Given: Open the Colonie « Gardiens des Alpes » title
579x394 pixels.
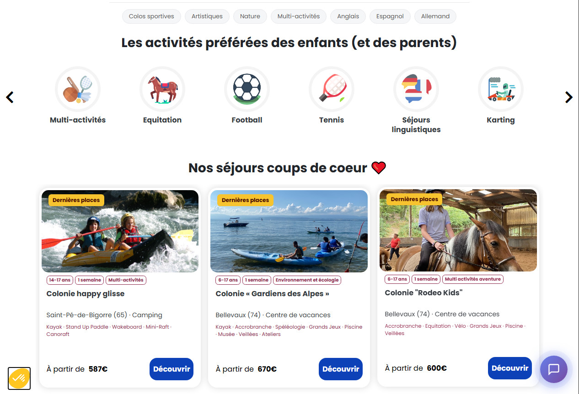Looking at the screenshot, I should pyautogui.click(x=273, y=294).
